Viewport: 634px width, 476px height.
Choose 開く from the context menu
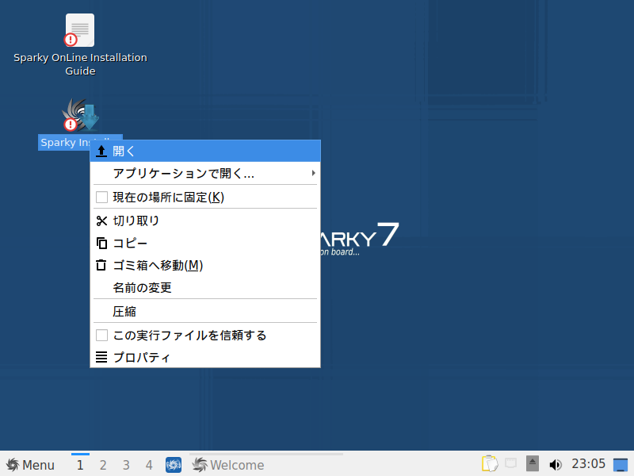click(205, 151)
